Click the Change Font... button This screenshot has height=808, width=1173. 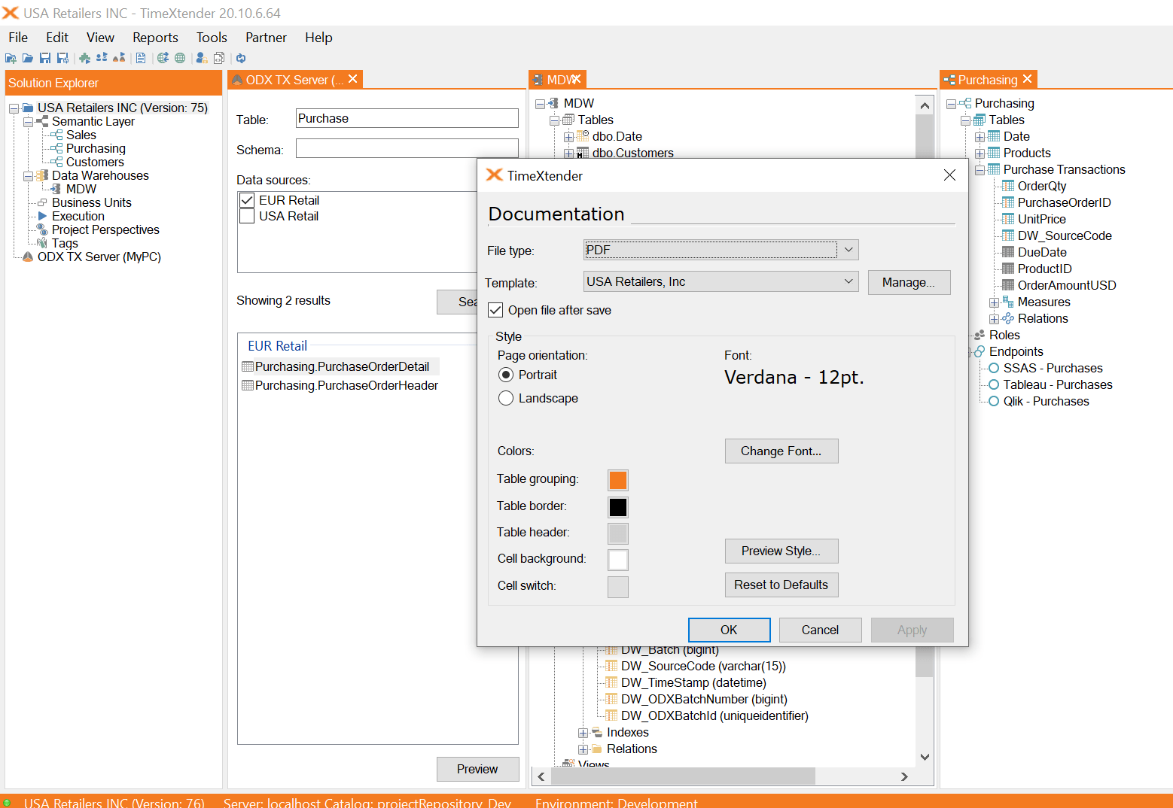[781, 451]
